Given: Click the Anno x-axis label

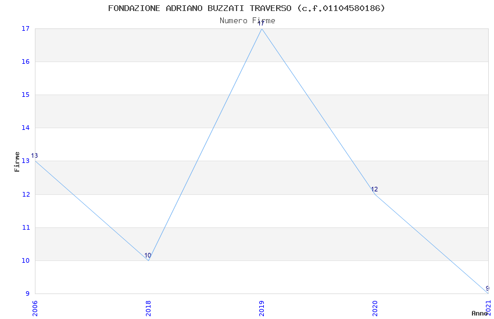Looking at the screenshot, I should [479, 313].
